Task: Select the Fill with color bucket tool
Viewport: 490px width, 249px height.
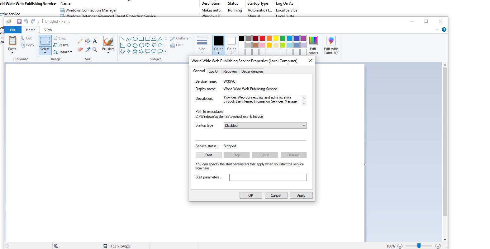Action: [88, 41]
